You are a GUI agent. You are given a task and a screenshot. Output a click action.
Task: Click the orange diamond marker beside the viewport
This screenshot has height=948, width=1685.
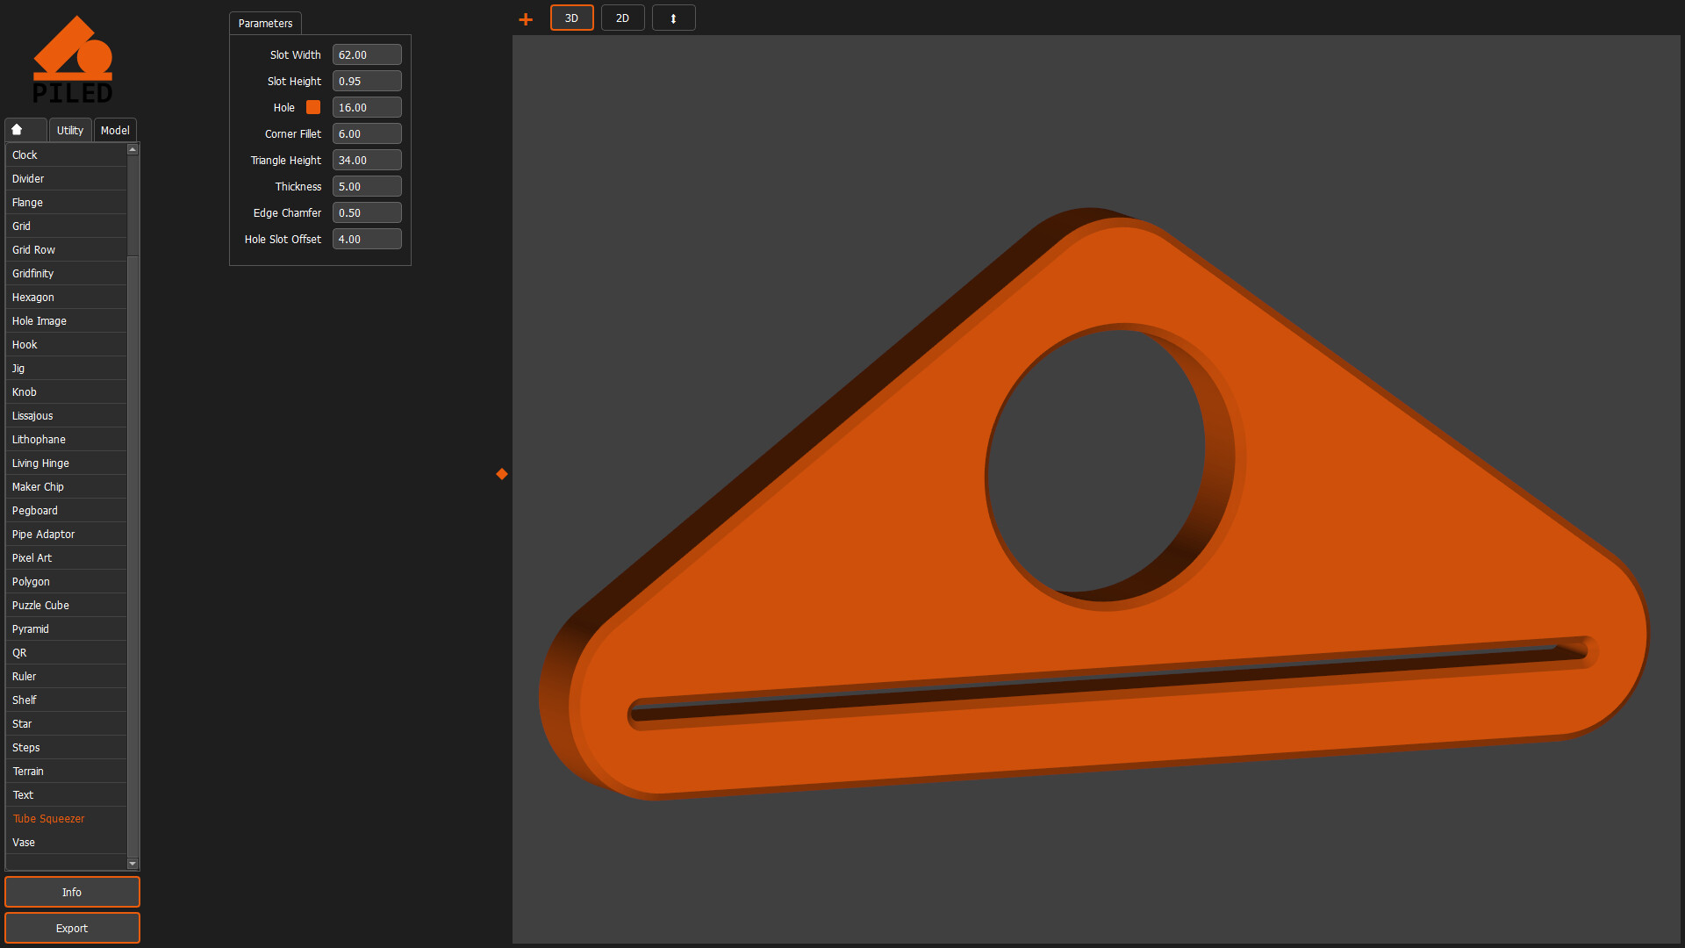click(501, 473)
